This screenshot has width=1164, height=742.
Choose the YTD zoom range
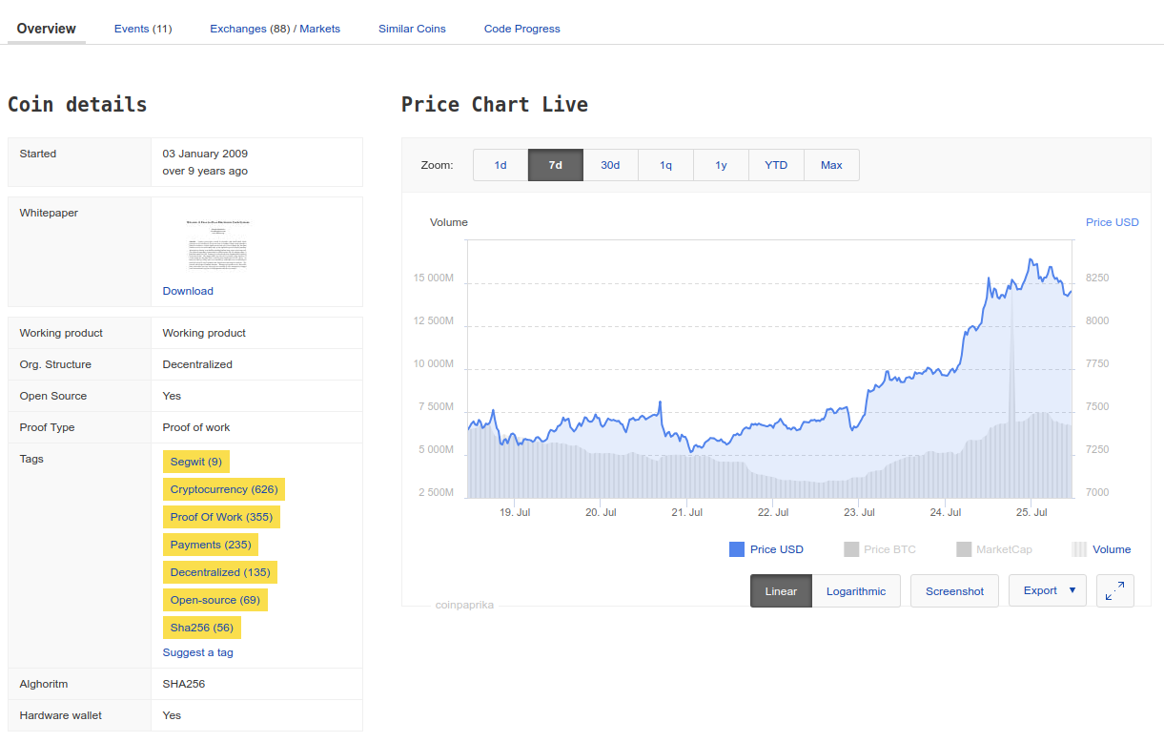click(x=776, y=165)
